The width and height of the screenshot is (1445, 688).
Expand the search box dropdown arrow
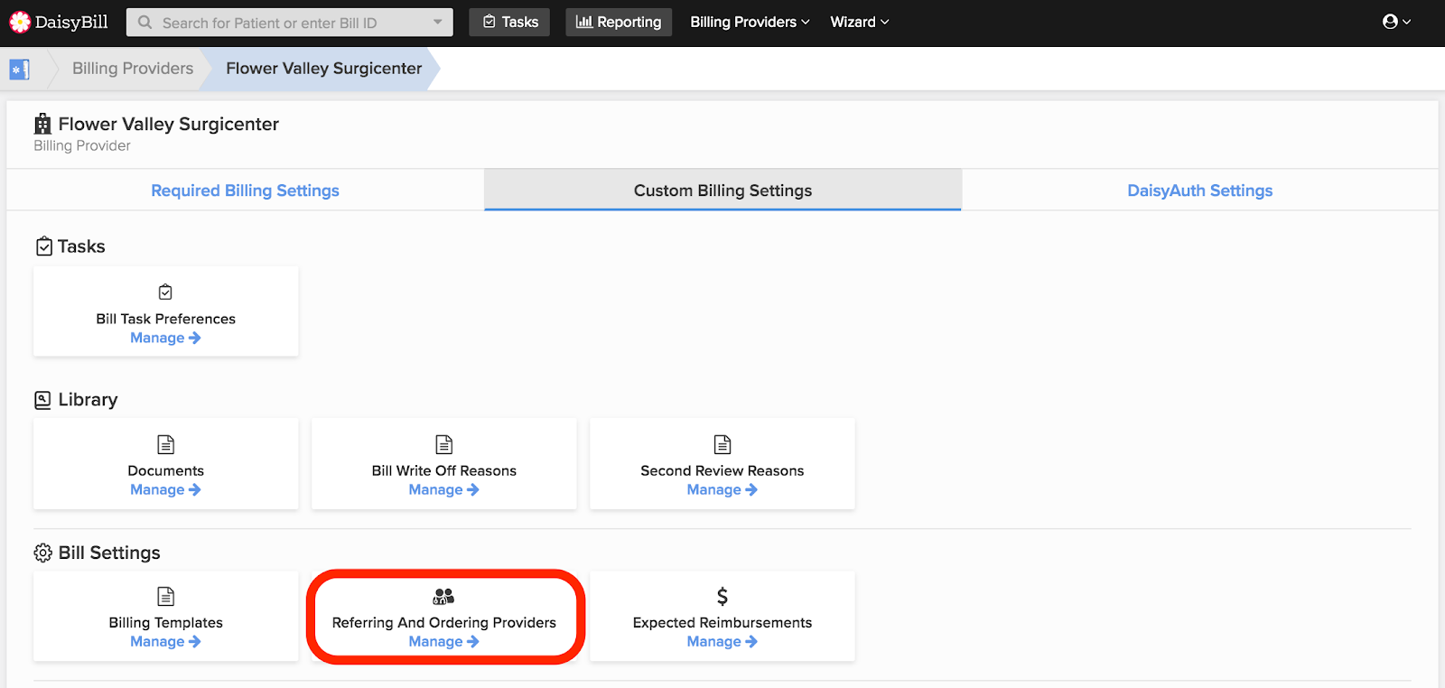438,22
